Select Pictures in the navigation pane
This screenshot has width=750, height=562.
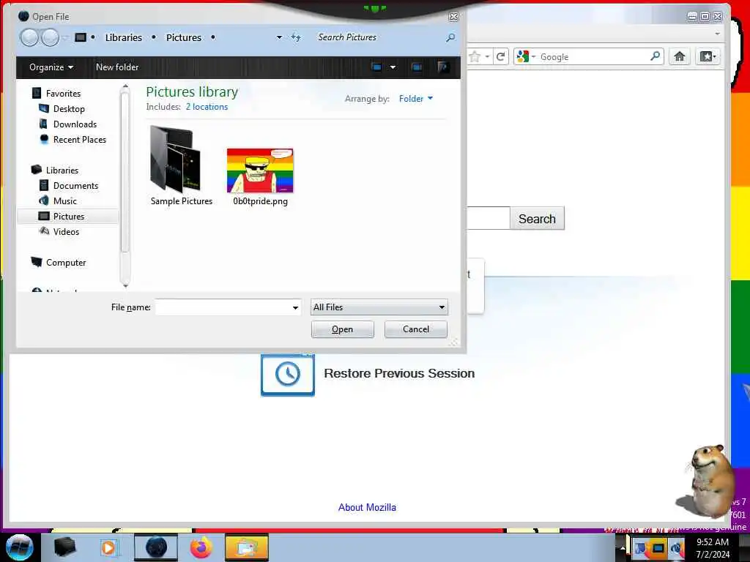click(x=68, y=216)
